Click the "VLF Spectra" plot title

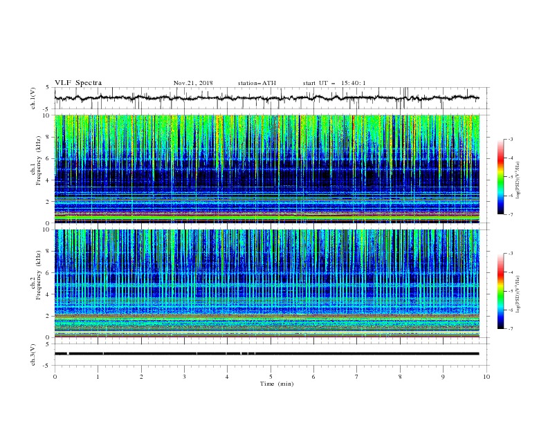[78, 83]
